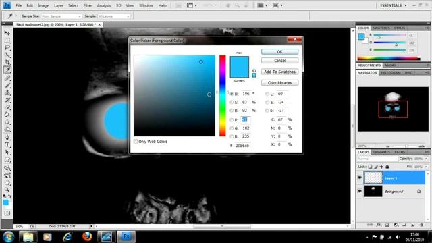This screenshot has width=432, height=243.
Task: Switch to the Histogram tab
Action: (x=391, y=72)
